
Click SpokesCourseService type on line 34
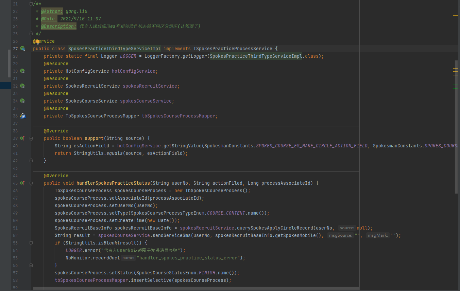[91, 101]
